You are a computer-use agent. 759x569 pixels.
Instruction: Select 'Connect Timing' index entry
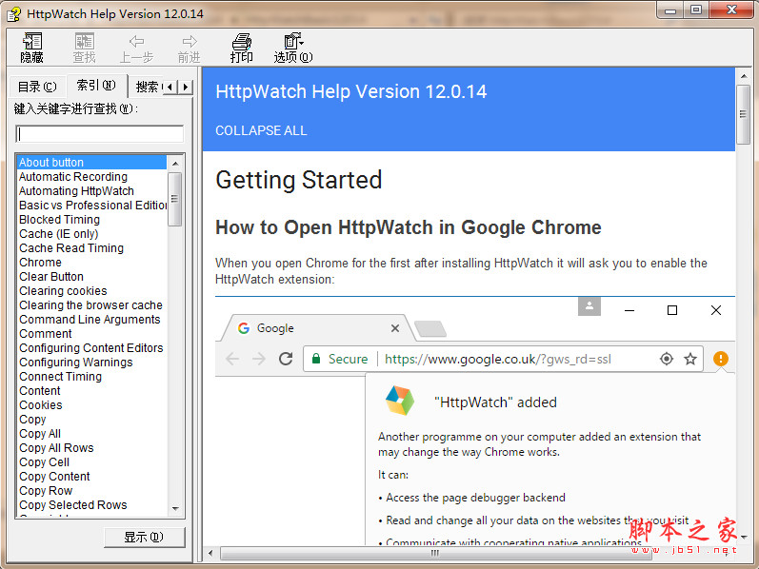61,377
